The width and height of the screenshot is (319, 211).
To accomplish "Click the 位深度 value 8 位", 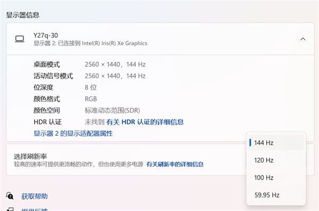I will tap(90, 87).
